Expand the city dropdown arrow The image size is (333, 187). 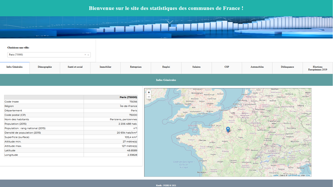coord(88,55)
